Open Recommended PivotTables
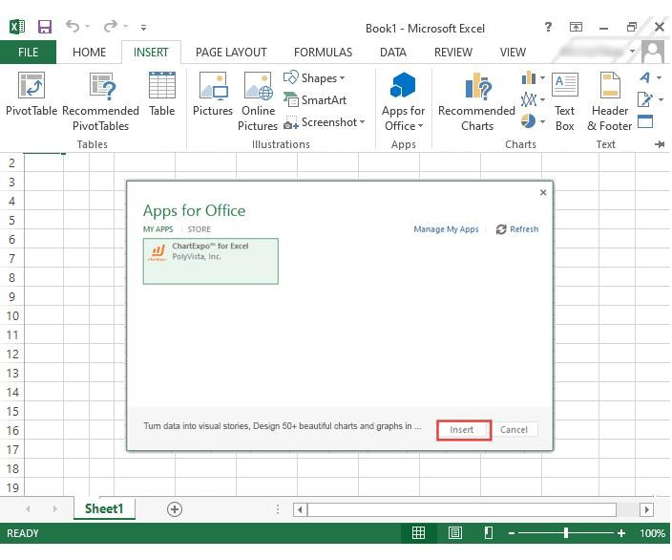Screen dimensions: 672x560 click(x=100, y=100)
